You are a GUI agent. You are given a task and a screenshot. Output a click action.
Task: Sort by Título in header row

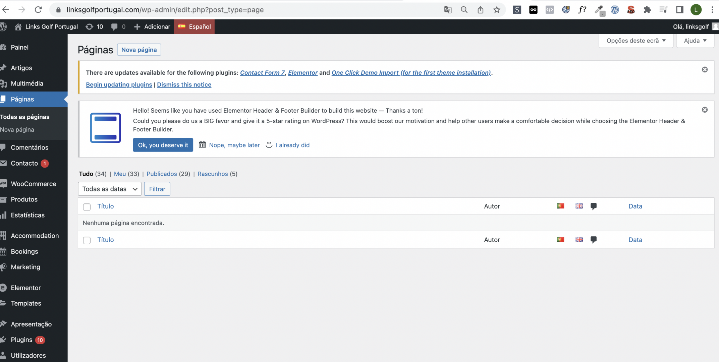(x=106, y=206)
